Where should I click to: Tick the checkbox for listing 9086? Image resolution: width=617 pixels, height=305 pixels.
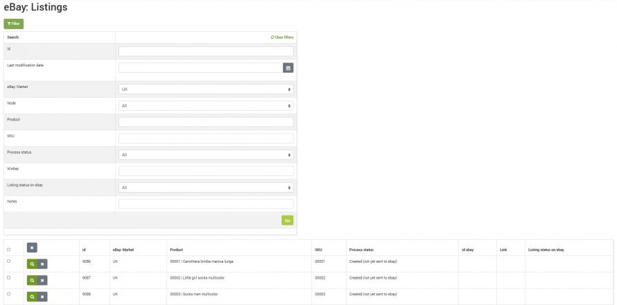[x=8, y=261]
